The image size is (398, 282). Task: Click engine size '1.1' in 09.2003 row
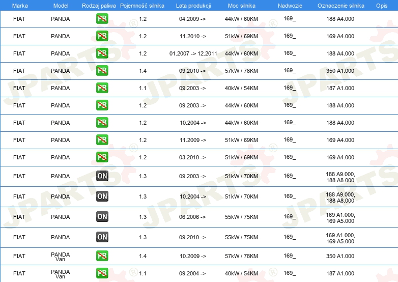(x=143, y=88)
